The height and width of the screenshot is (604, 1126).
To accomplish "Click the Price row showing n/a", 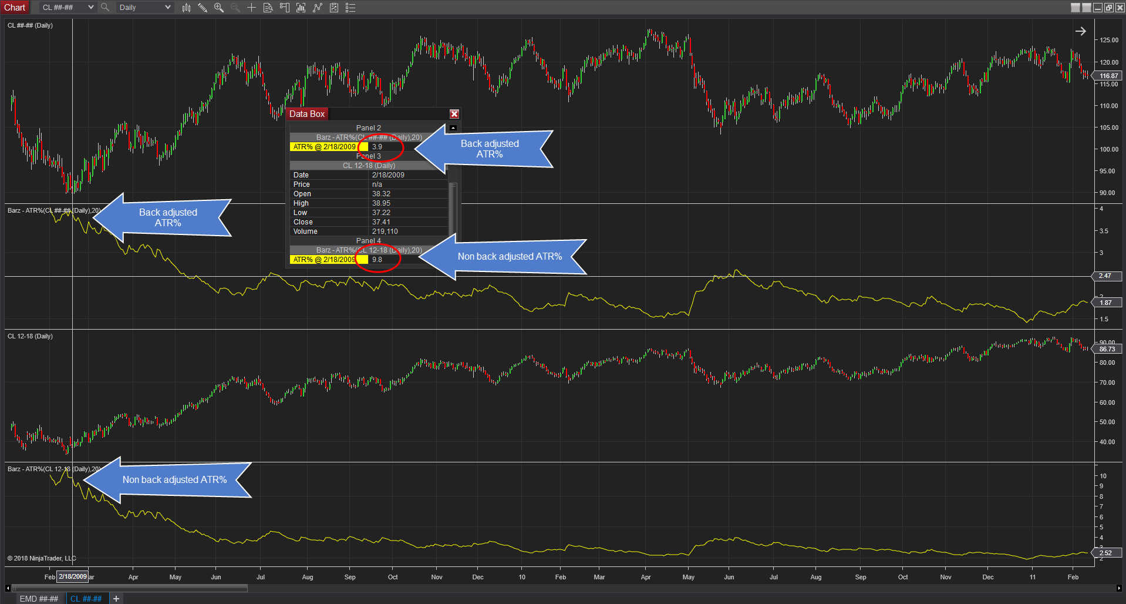I will coord(369,184).
